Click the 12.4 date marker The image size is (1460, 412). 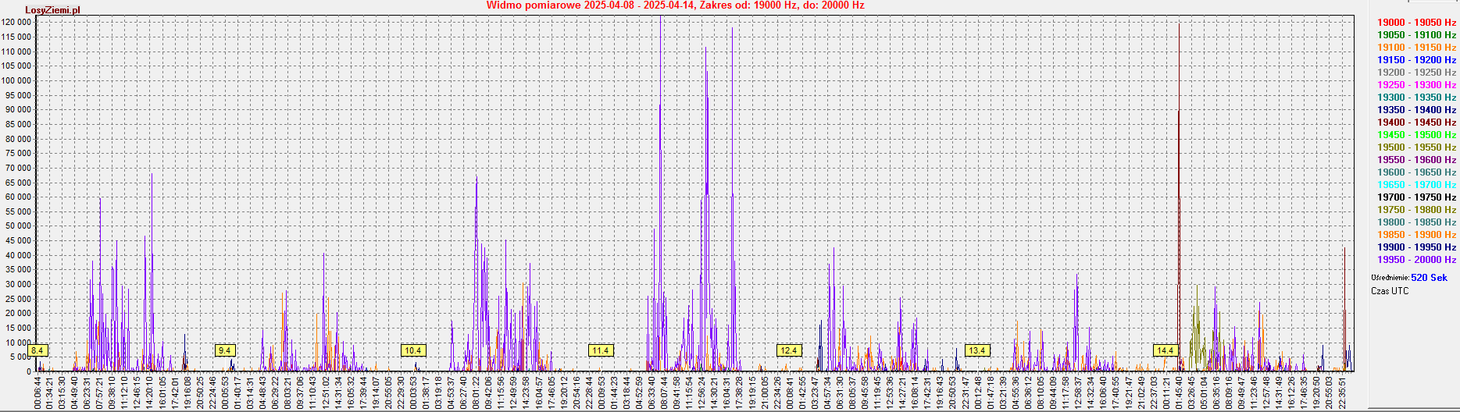[x=789, y=350]
